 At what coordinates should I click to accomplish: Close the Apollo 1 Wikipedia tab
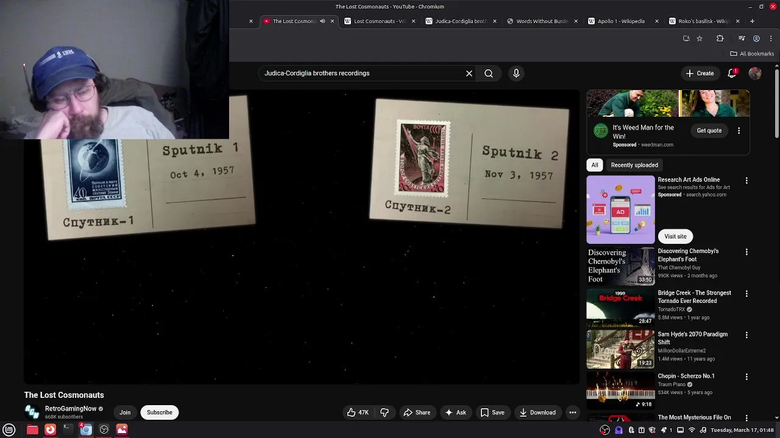point(656,21)
